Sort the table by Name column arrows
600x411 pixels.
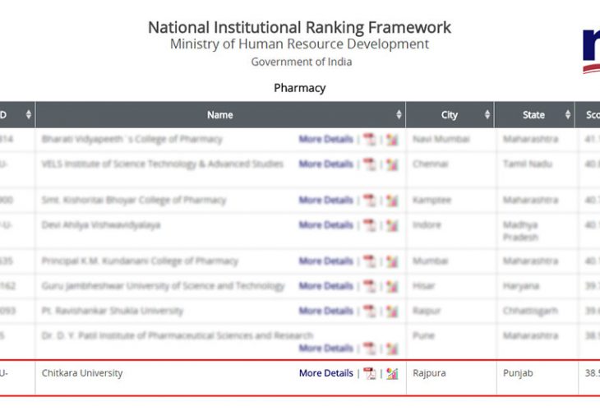click(x=399, y=115)
